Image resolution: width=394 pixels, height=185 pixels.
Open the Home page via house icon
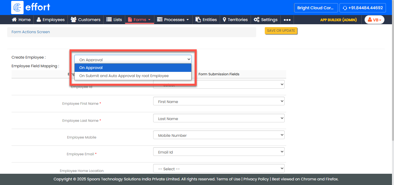click(x=21, y=20)
